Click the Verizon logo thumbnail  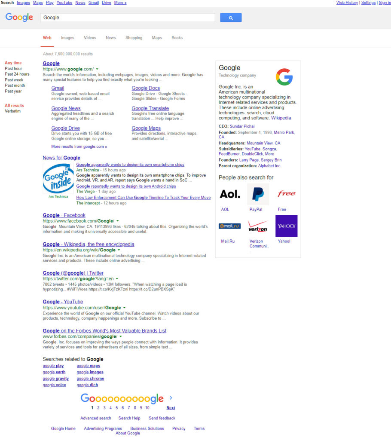[x=258, y=226]
